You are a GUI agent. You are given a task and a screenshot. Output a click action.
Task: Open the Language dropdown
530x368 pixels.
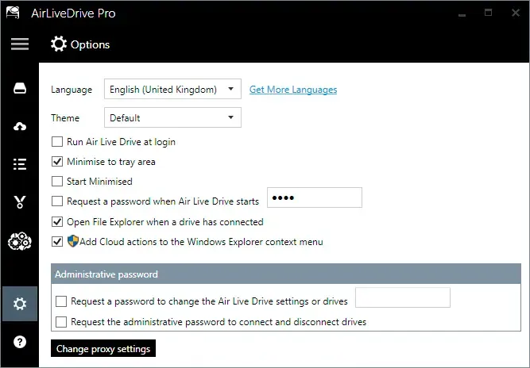(172, 89)
